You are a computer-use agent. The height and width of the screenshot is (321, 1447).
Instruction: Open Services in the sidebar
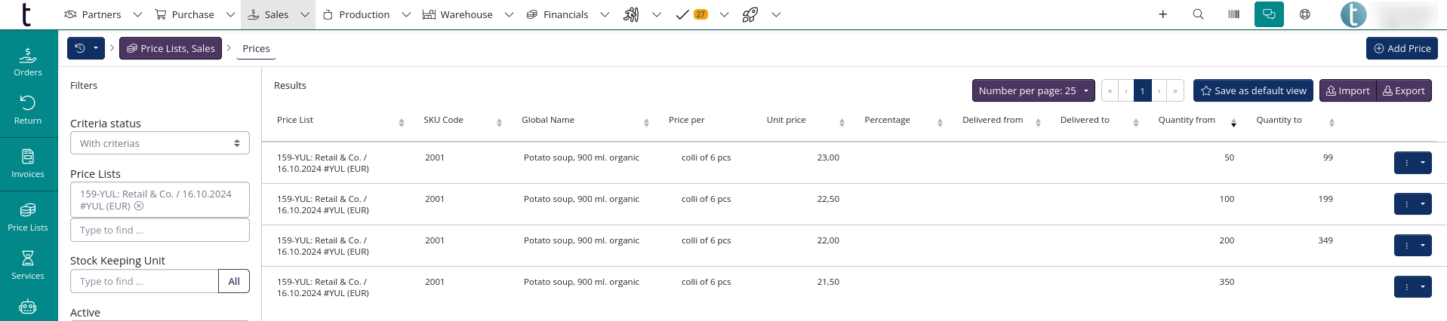[28, 265]
